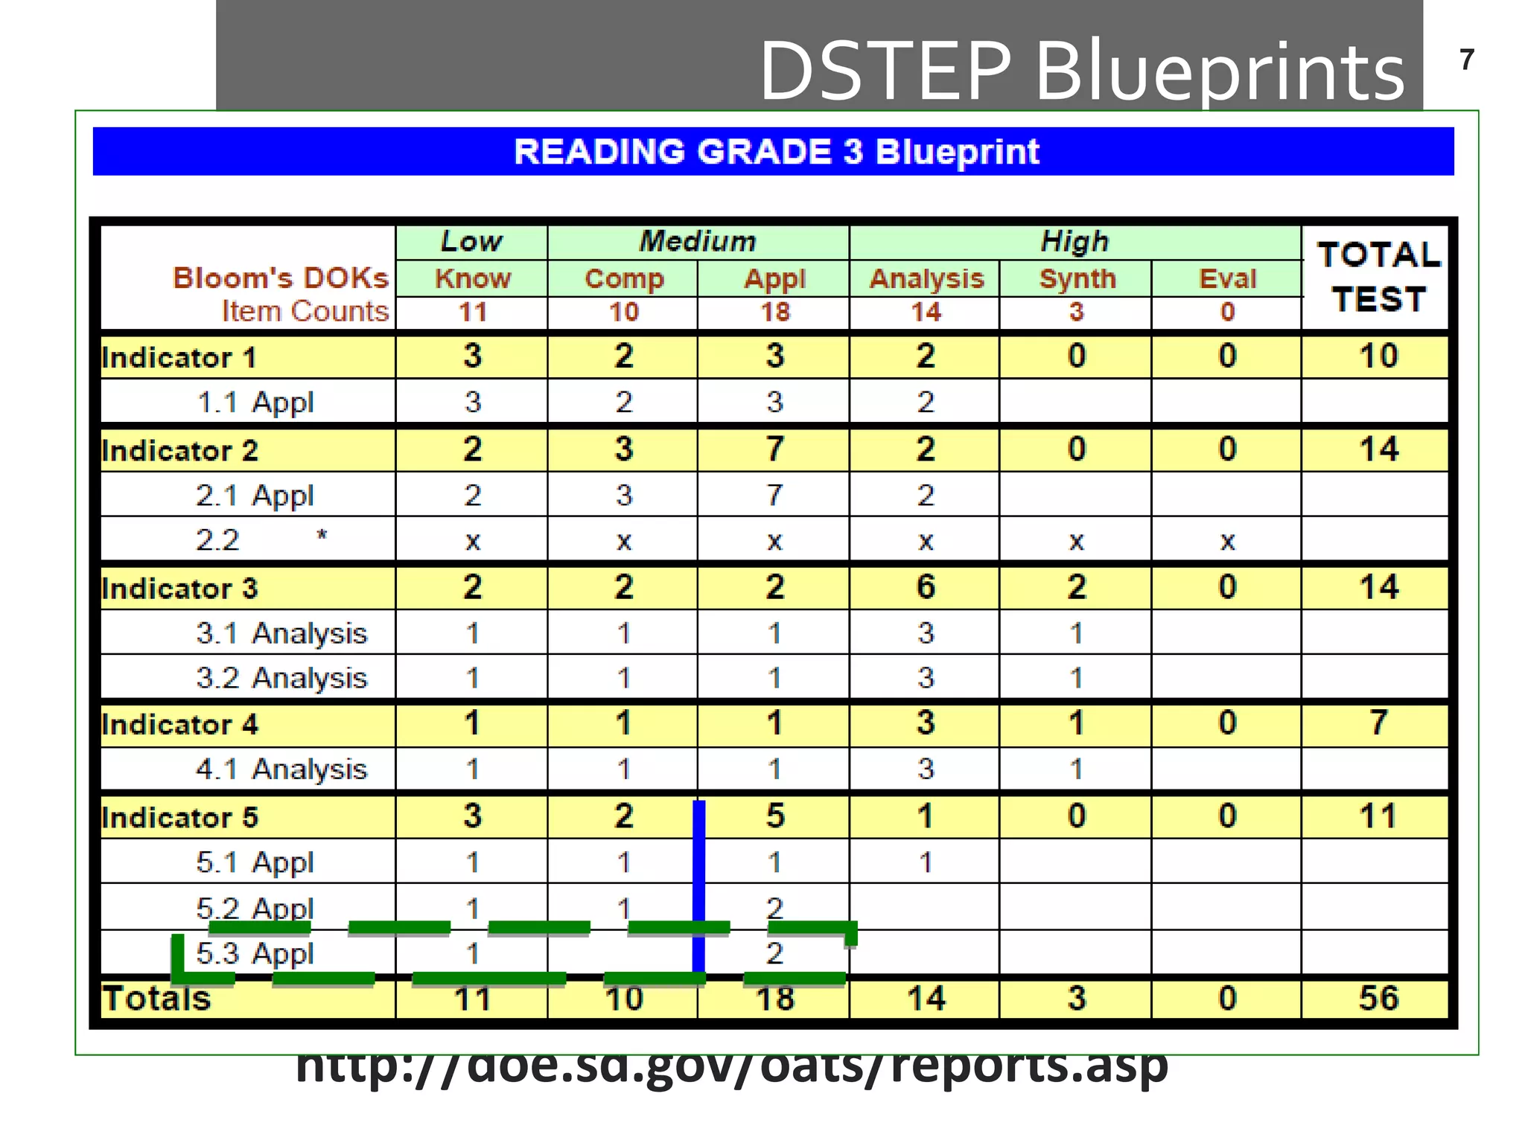This screenshot has width=1525, height=1143.
Task: Click the 4.1 Analysis row label
Action: coord(281,769)
